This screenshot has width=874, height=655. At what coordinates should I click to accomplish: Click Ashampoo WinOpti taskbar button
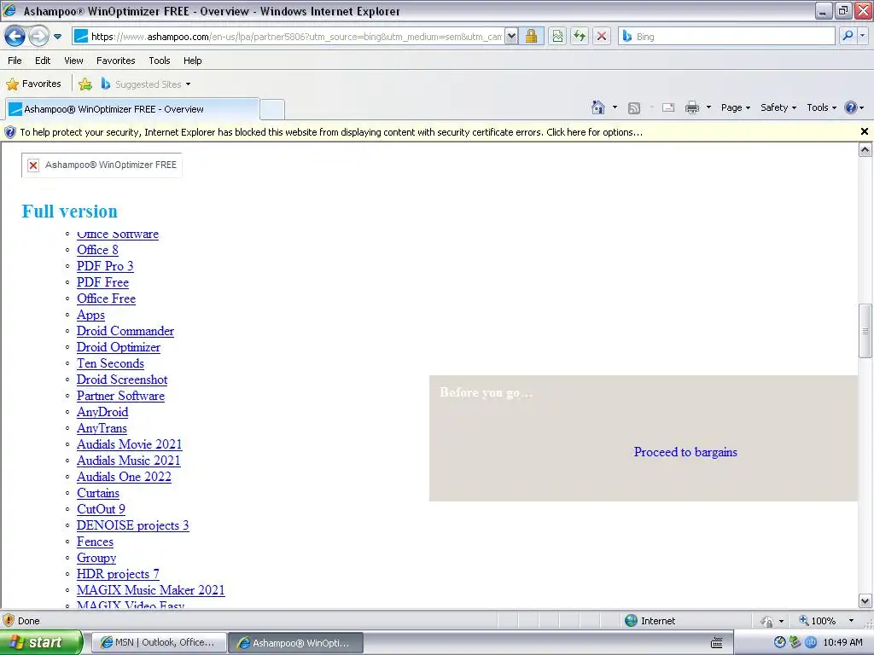pyautogui.click(x=296, y=643)
